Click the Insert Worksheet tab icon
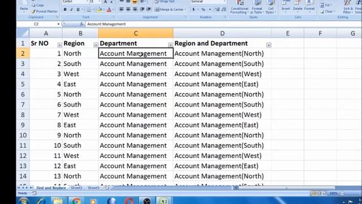Viewport: 362px width, 204px height. click(107, 188)
